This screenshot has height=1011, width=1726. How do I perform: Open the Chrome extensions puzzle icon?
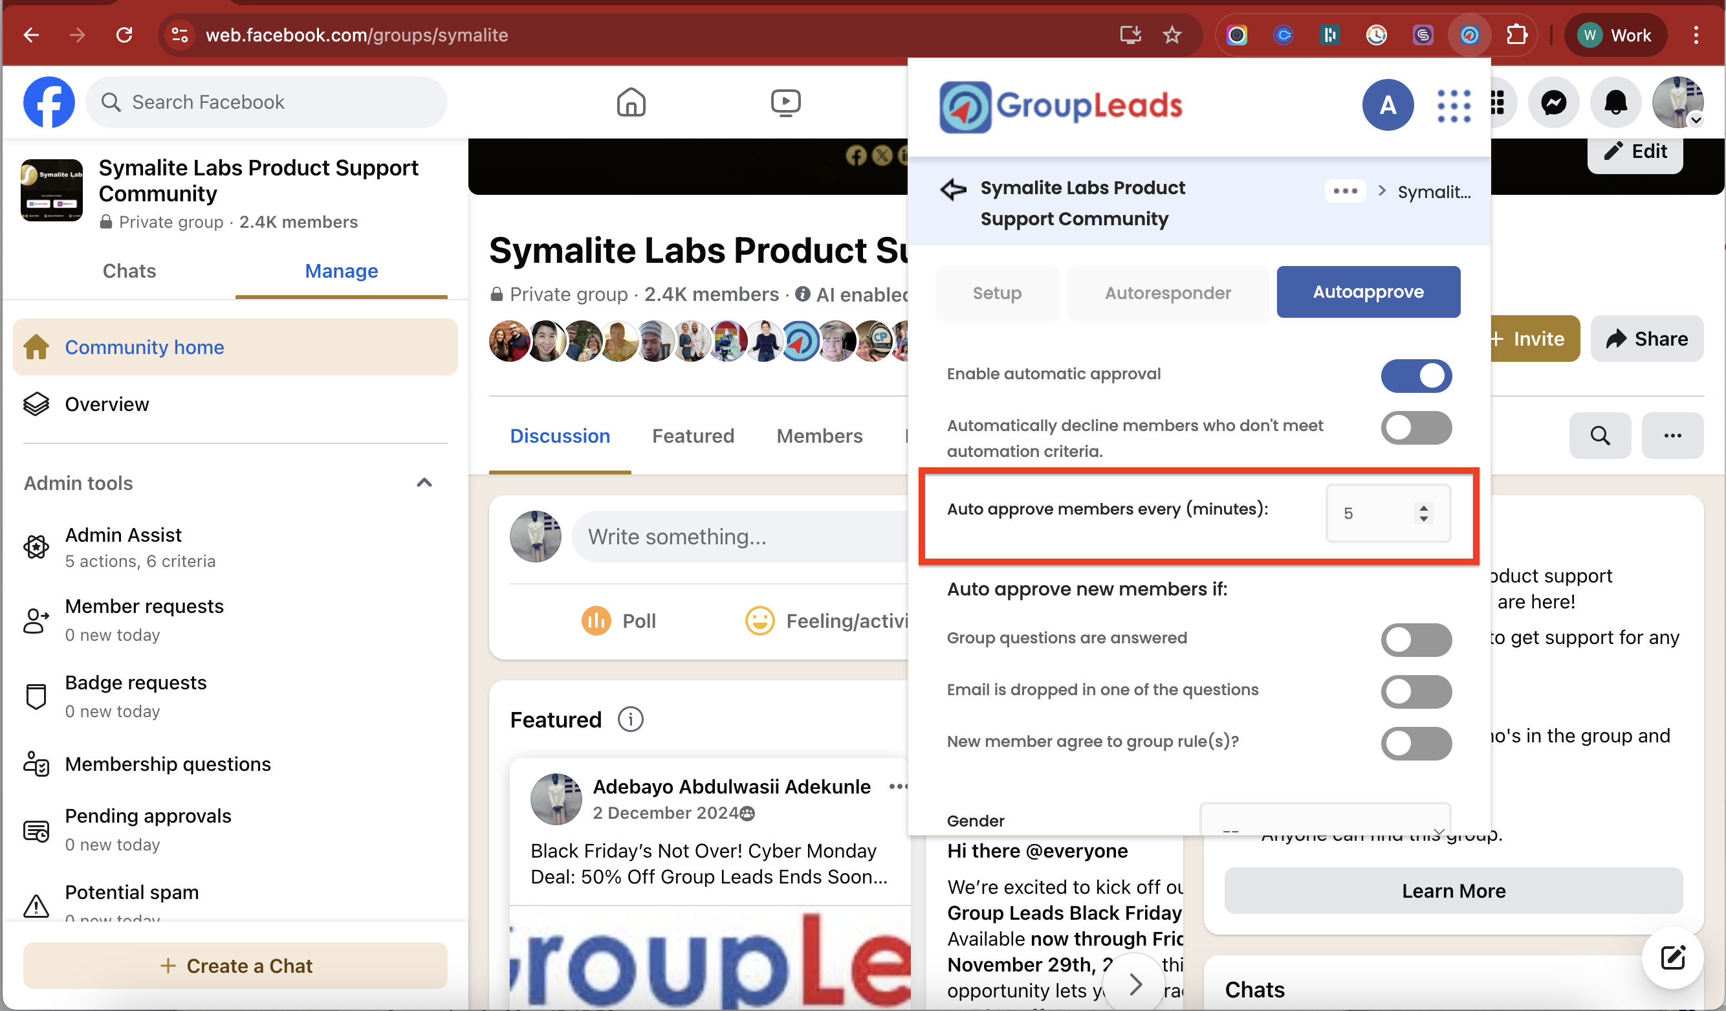point(1517,35)
